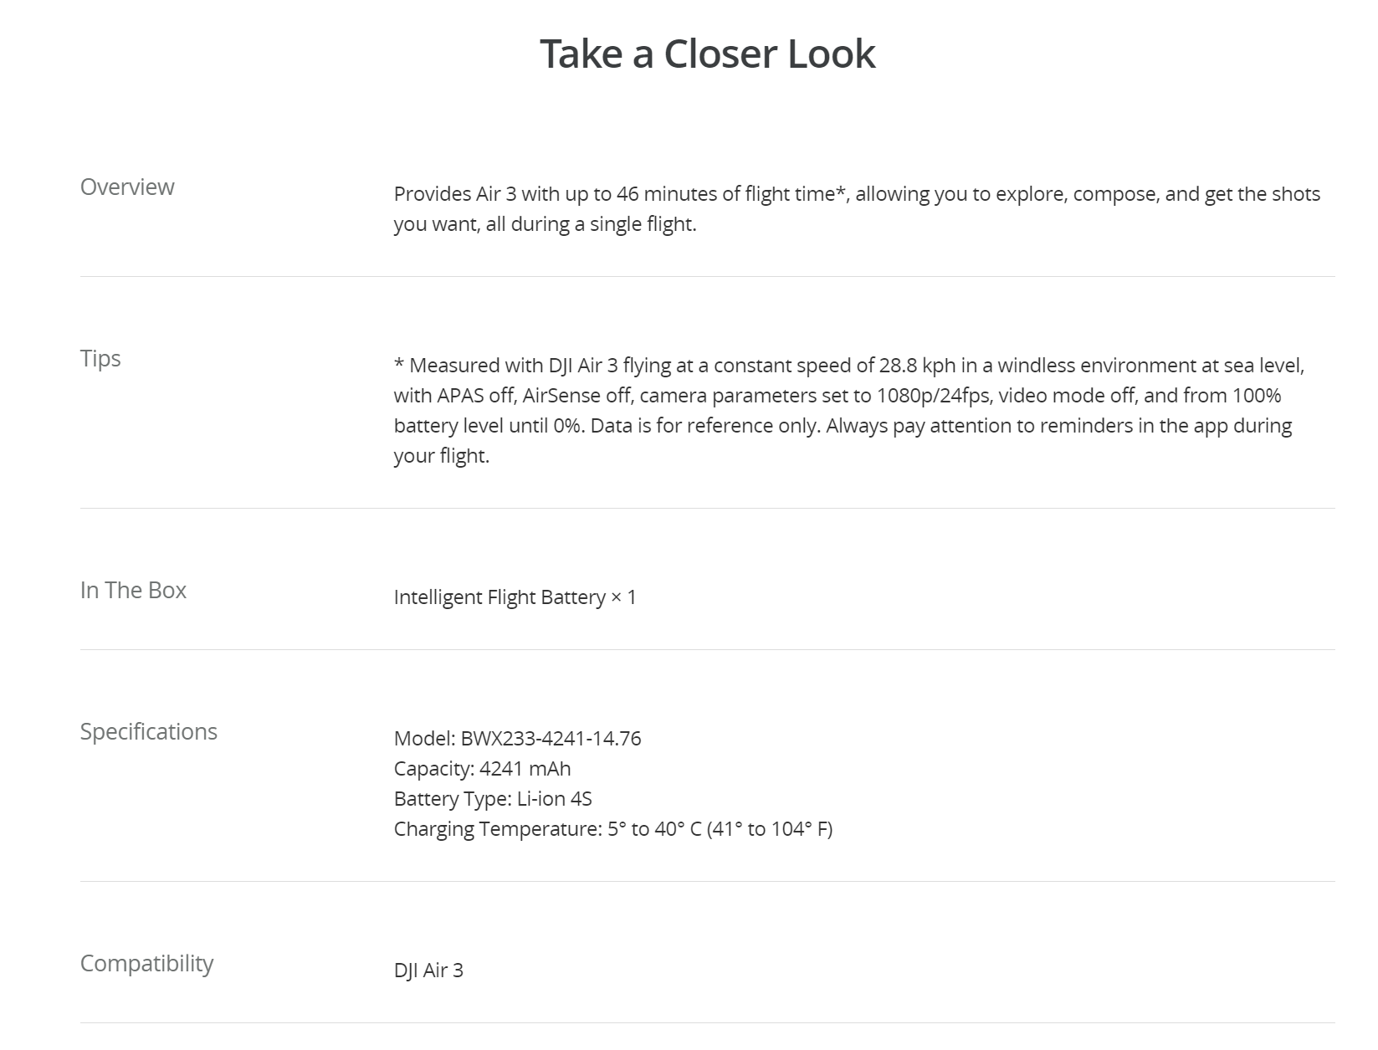Click the Charging Temperature specification line
Viewport: 1378px width, 1050px height.
[613, 829]
